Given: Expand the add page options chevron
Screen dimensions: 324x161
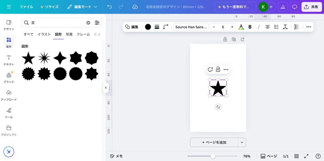Looking at the screenshot, I should tap(242, 142).
